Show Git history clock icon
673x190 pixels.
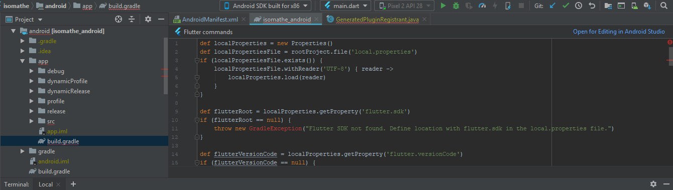coord(579,6)
